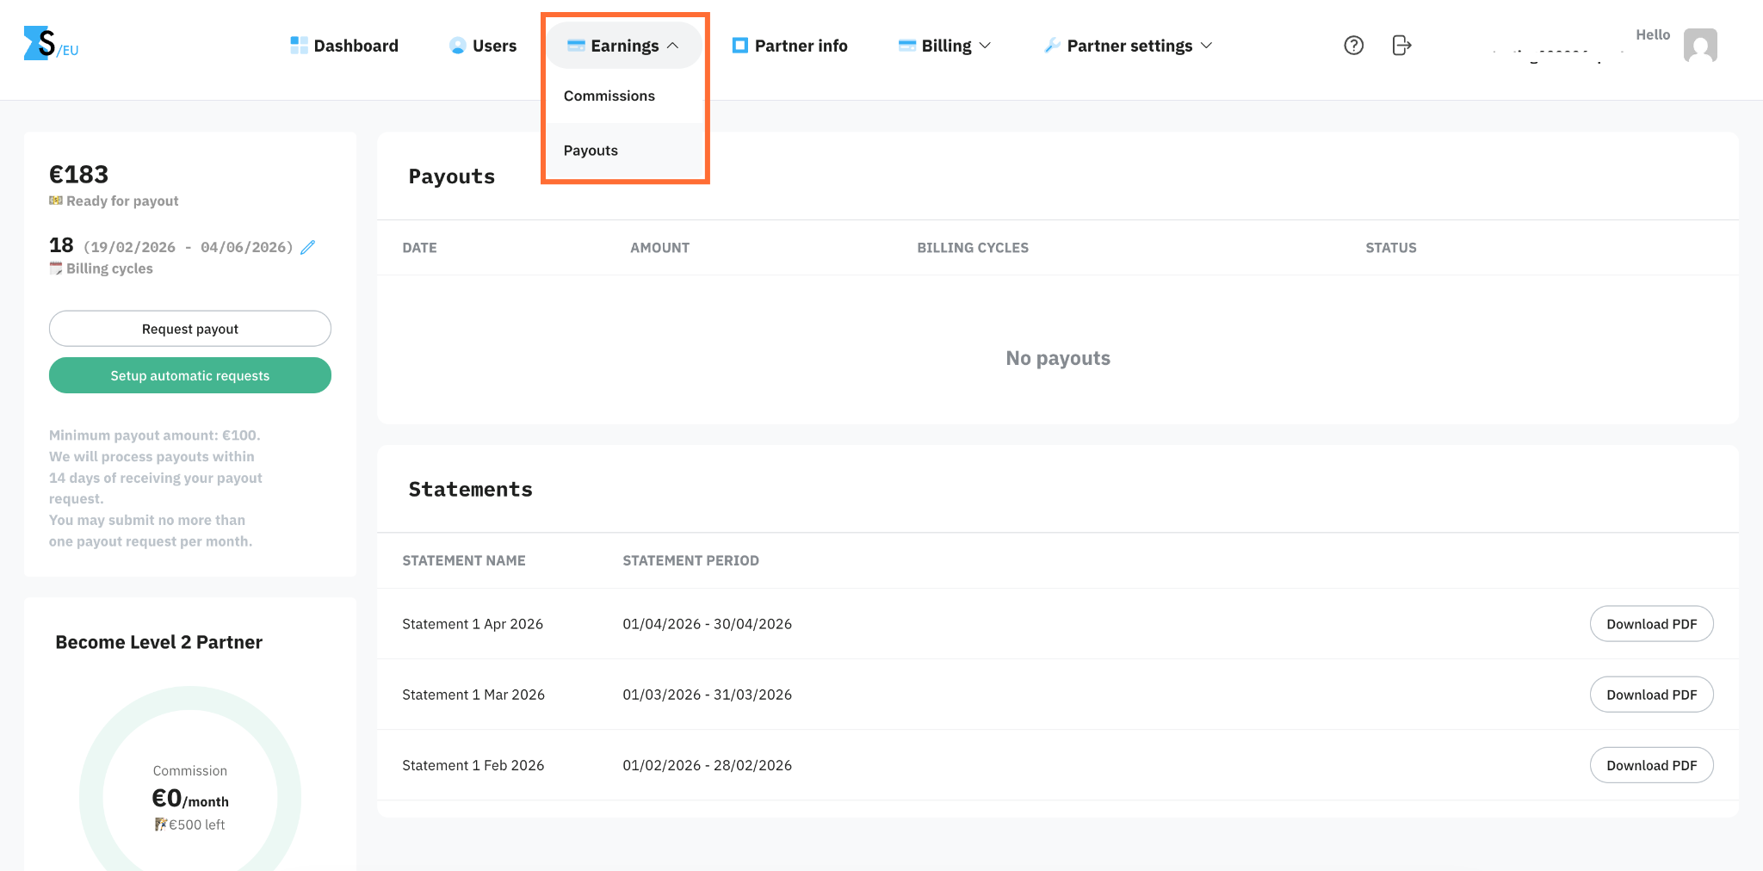
Task: Select Payouts from Earnings menu
Action: [x=591, y=151]
